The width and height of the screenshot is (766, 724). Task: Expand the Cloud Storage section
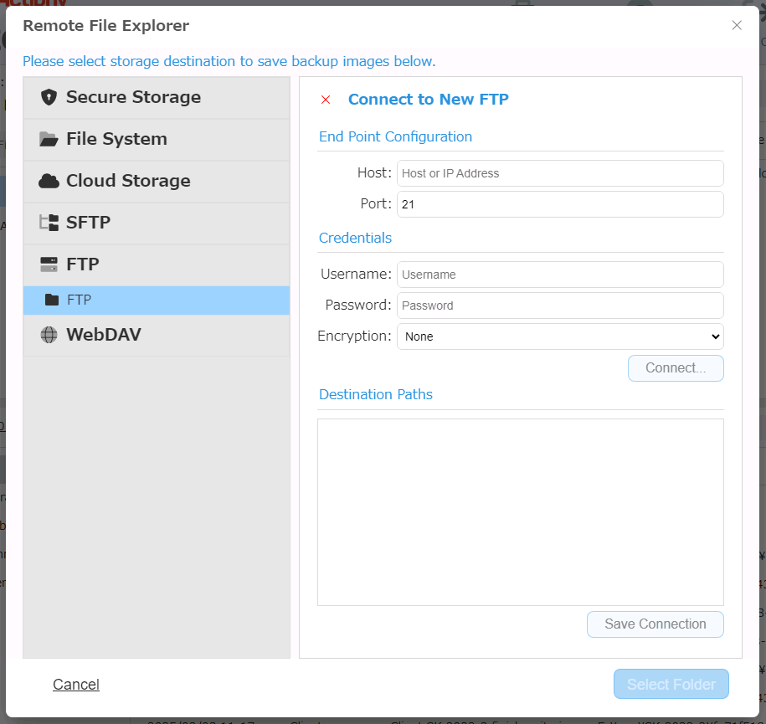pos(128,181)
